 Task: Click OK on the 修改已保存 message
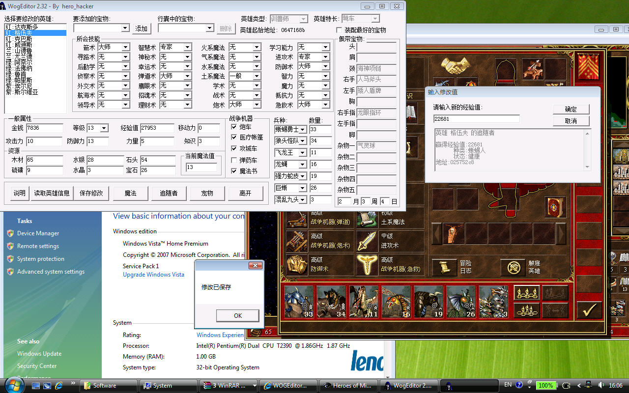click(238, 315)
